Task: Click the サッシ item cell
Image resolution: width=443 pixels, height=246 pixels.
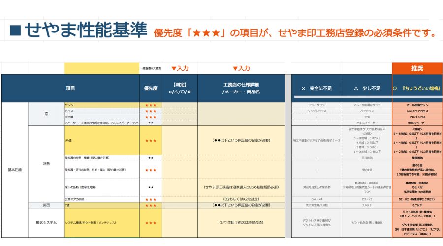Action: coord(102,105)
